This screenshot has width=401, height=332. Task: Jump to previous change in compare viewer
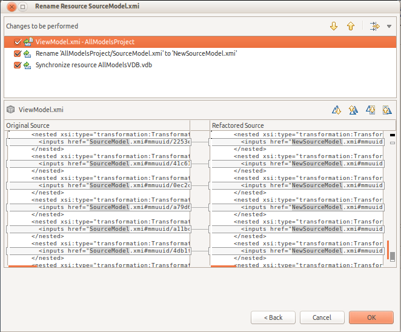tap(386, 110)
